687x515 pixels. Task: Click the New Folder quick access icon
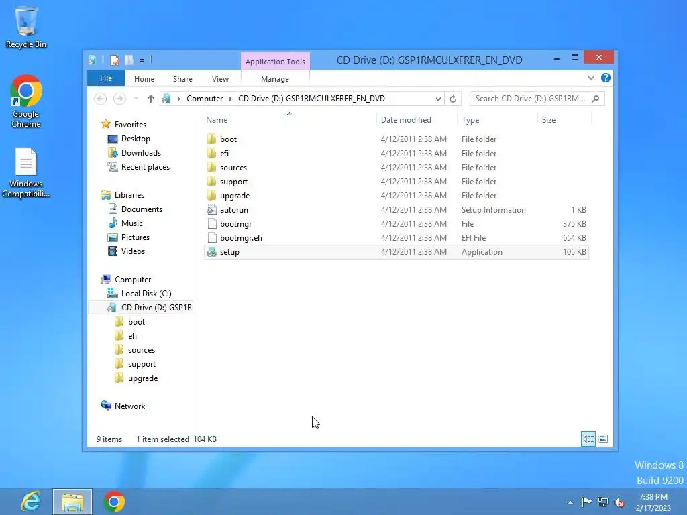[129, 60]
